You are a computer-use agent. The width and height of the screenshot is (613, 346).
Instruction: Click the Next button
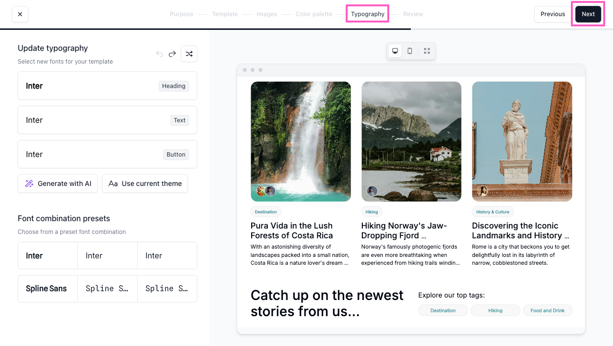[x=588, y=14]
